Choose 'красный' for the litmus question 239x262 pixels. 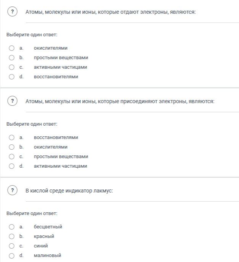coord(11,236)
